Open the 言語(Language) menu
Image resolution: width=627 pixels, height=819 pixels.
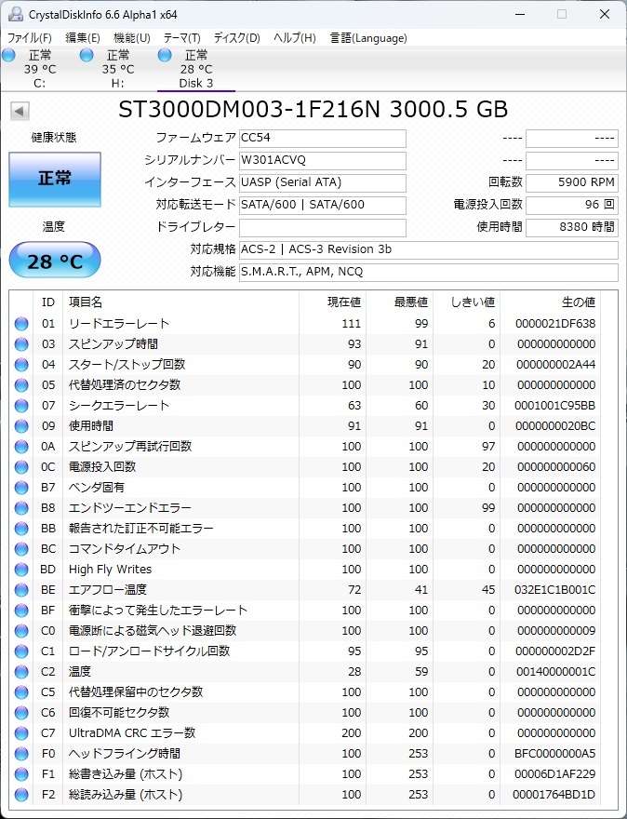(x=368, y=38)
